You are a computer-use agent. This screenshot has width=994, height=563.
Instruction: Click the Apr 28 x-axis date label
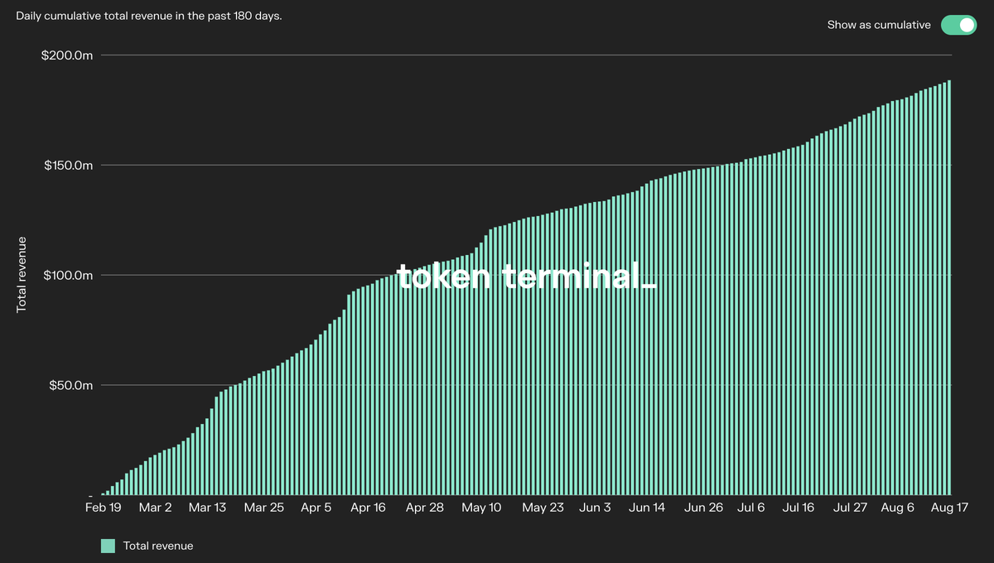click(x=425, y=508)
